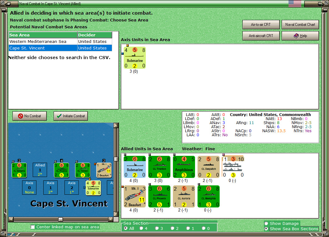Image resolution: width=329 pixels, height=237 pixels.
Task: Select sea section 0
Action: (x=203, y=228)
